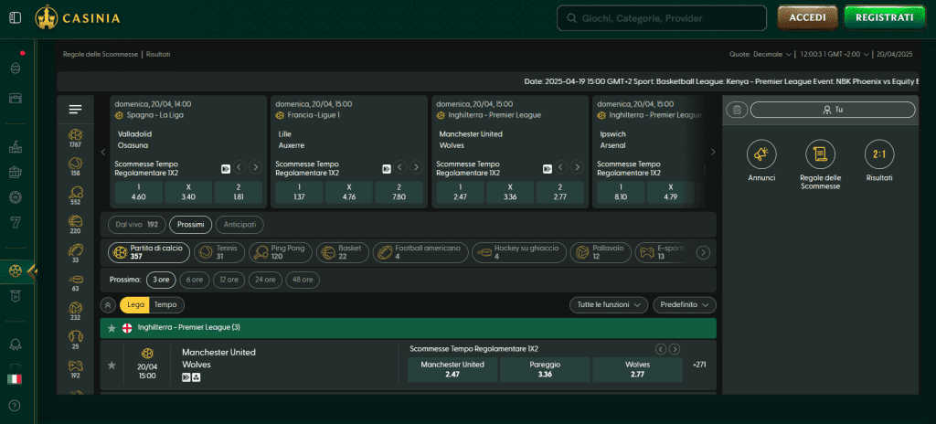Select Ping Pong sport tab

281,252
